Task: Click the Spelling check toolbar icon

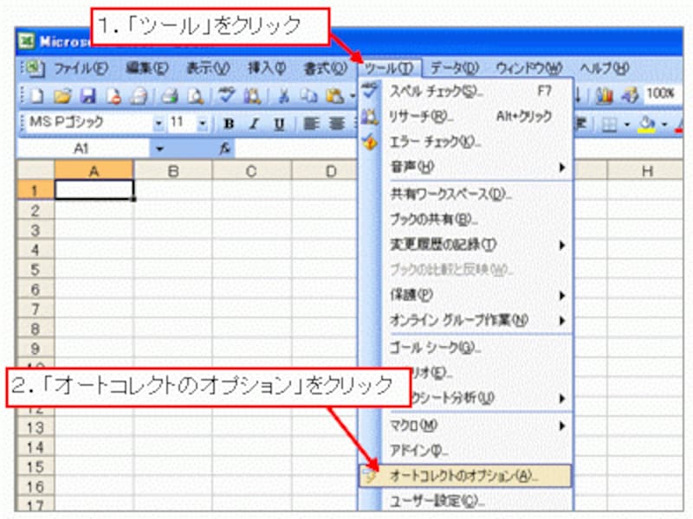Action: [x=227, y=95]
